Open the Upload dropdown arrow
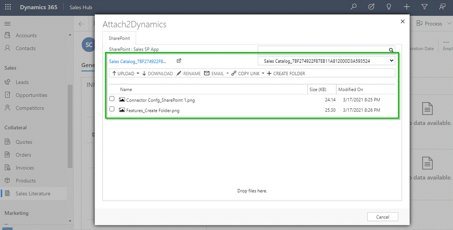 click(137, 73)
